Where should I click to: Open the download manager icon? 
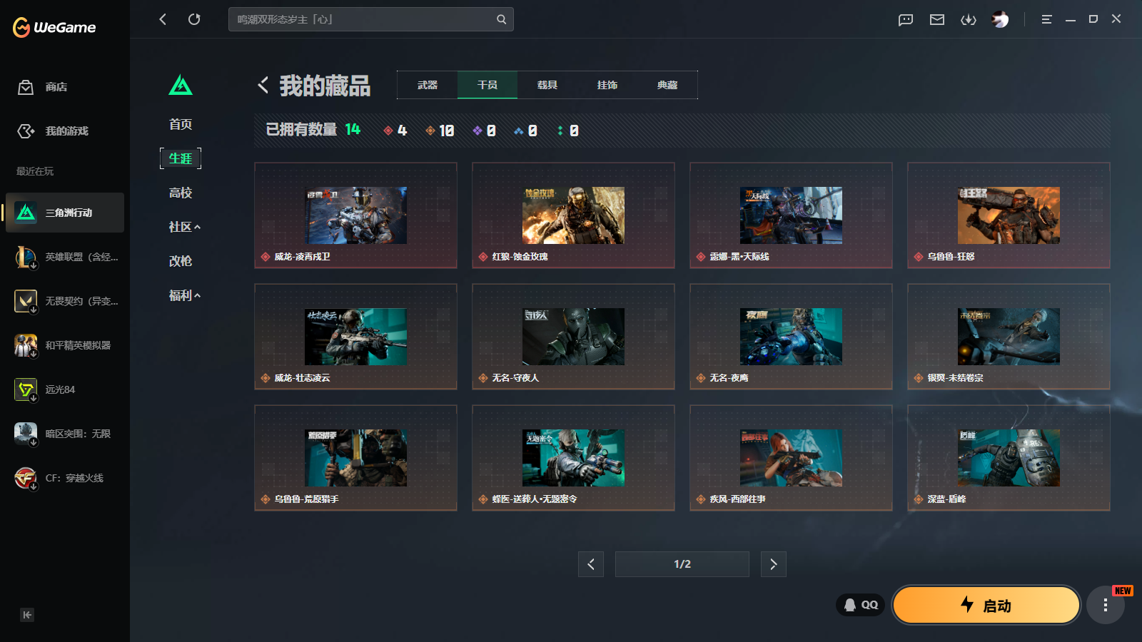[x=969, y=19]
